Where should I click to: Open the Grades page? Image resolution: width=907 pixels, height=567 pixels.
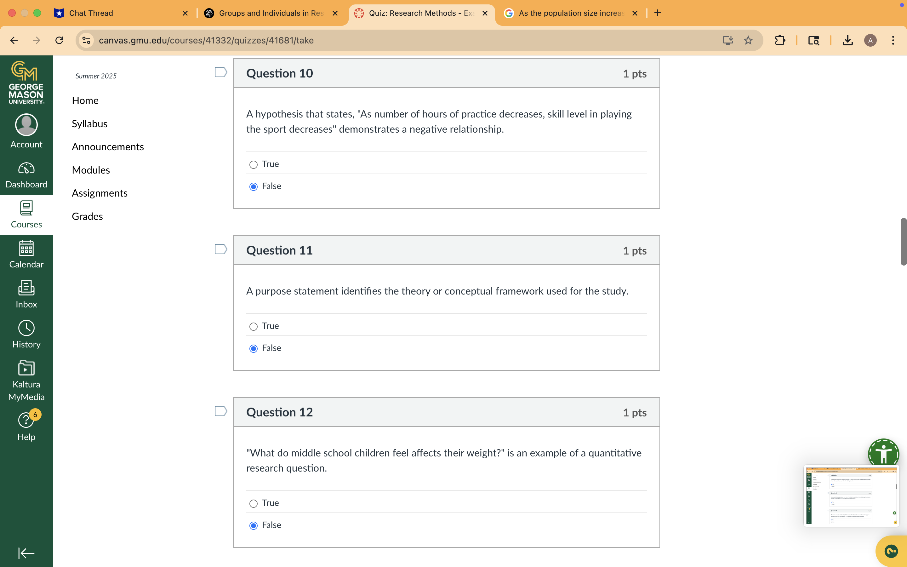point(87,216)
